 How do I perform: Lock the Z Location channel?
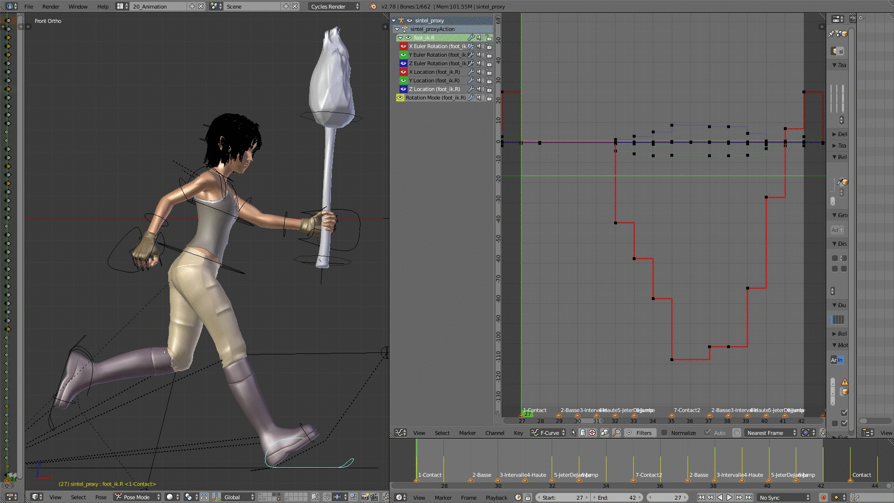pos(489,89)
